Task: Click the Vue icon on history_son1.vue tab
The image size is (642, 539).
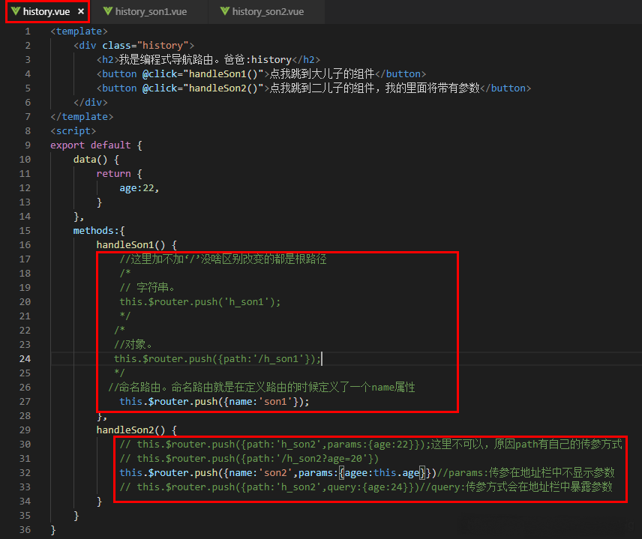Action: click(x=108, y=11)
